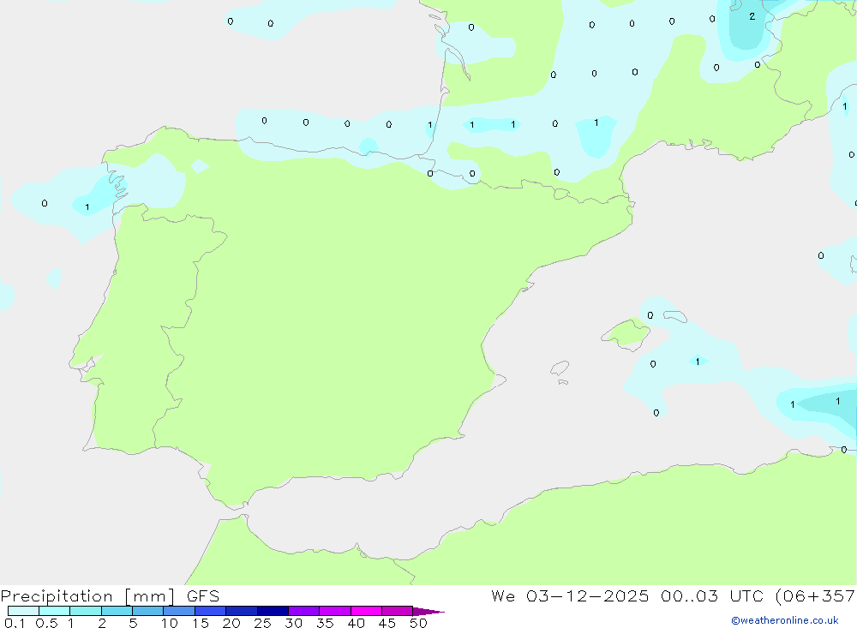Image resolution: width=857 pixels, height=628 pixels.
Task: Click the legend label '25'
Action: coord(262,623)
